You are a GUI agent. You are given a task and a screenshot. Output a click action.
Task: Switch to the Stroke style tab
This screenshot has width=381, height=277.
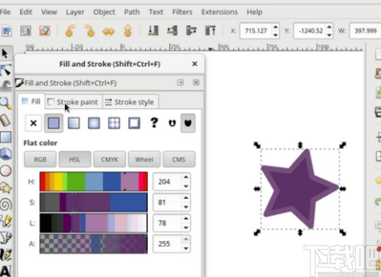130,102
